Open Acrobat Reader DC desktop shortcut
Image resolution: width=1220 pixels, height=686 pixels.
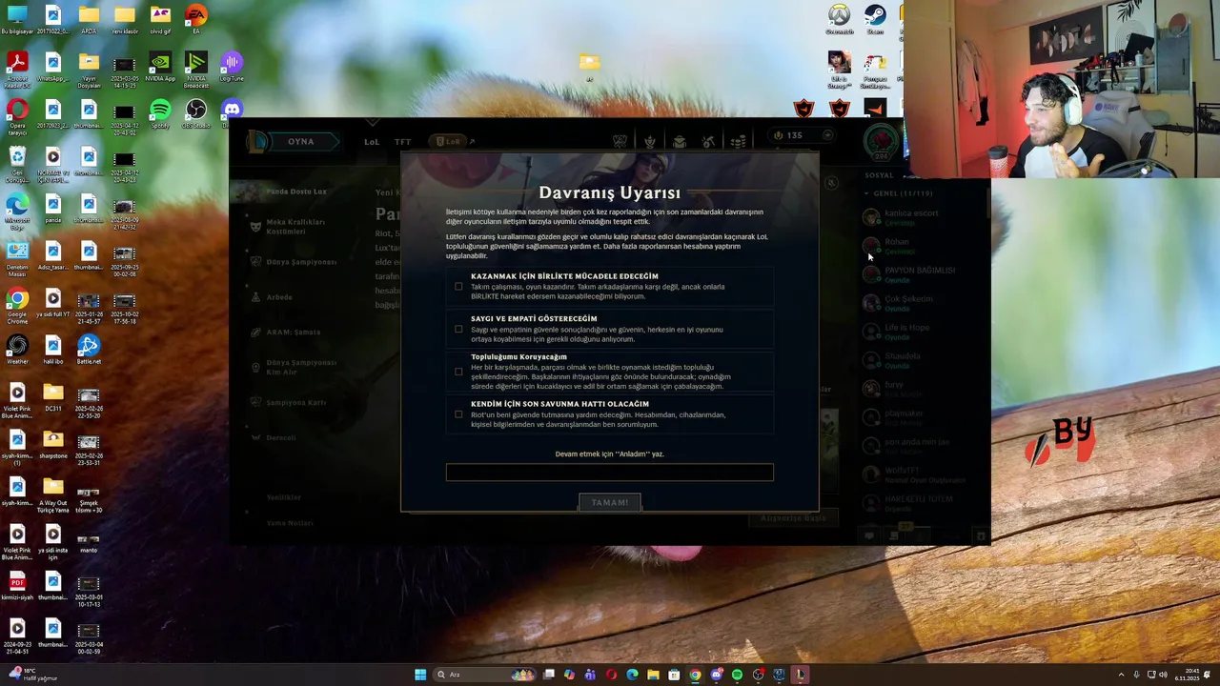[17, 68]
